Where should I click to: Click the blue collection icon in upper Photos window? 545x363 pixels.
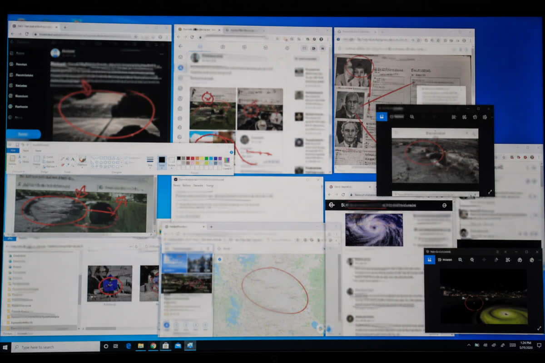click(382, 117)
